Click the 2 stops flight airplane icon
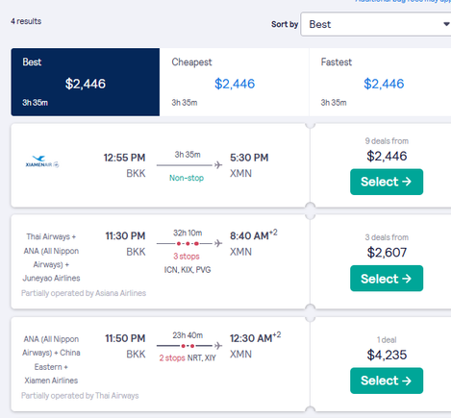The height and width of the screenshot is (418, 451). [x=218, y=346]
